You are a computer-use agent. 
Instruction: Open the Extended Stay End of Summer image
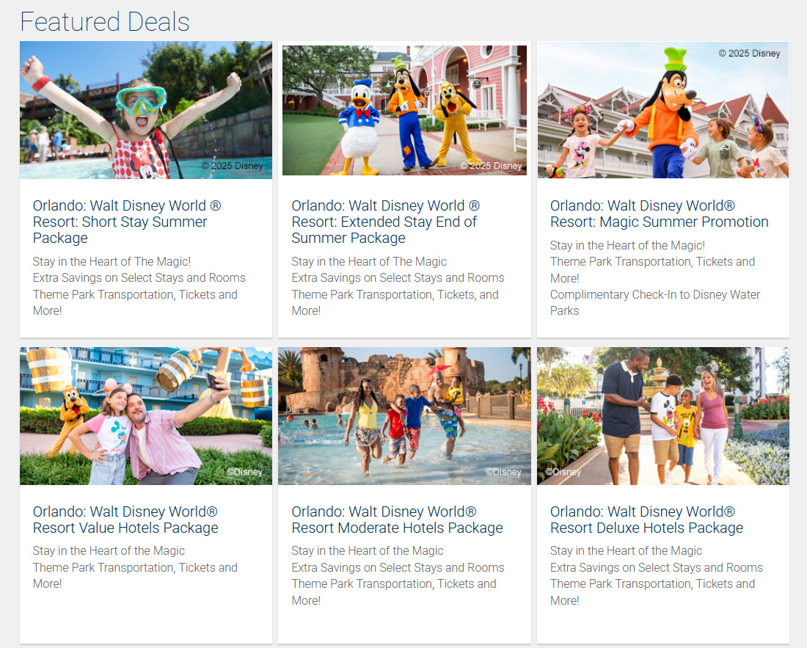pos(404,110)
